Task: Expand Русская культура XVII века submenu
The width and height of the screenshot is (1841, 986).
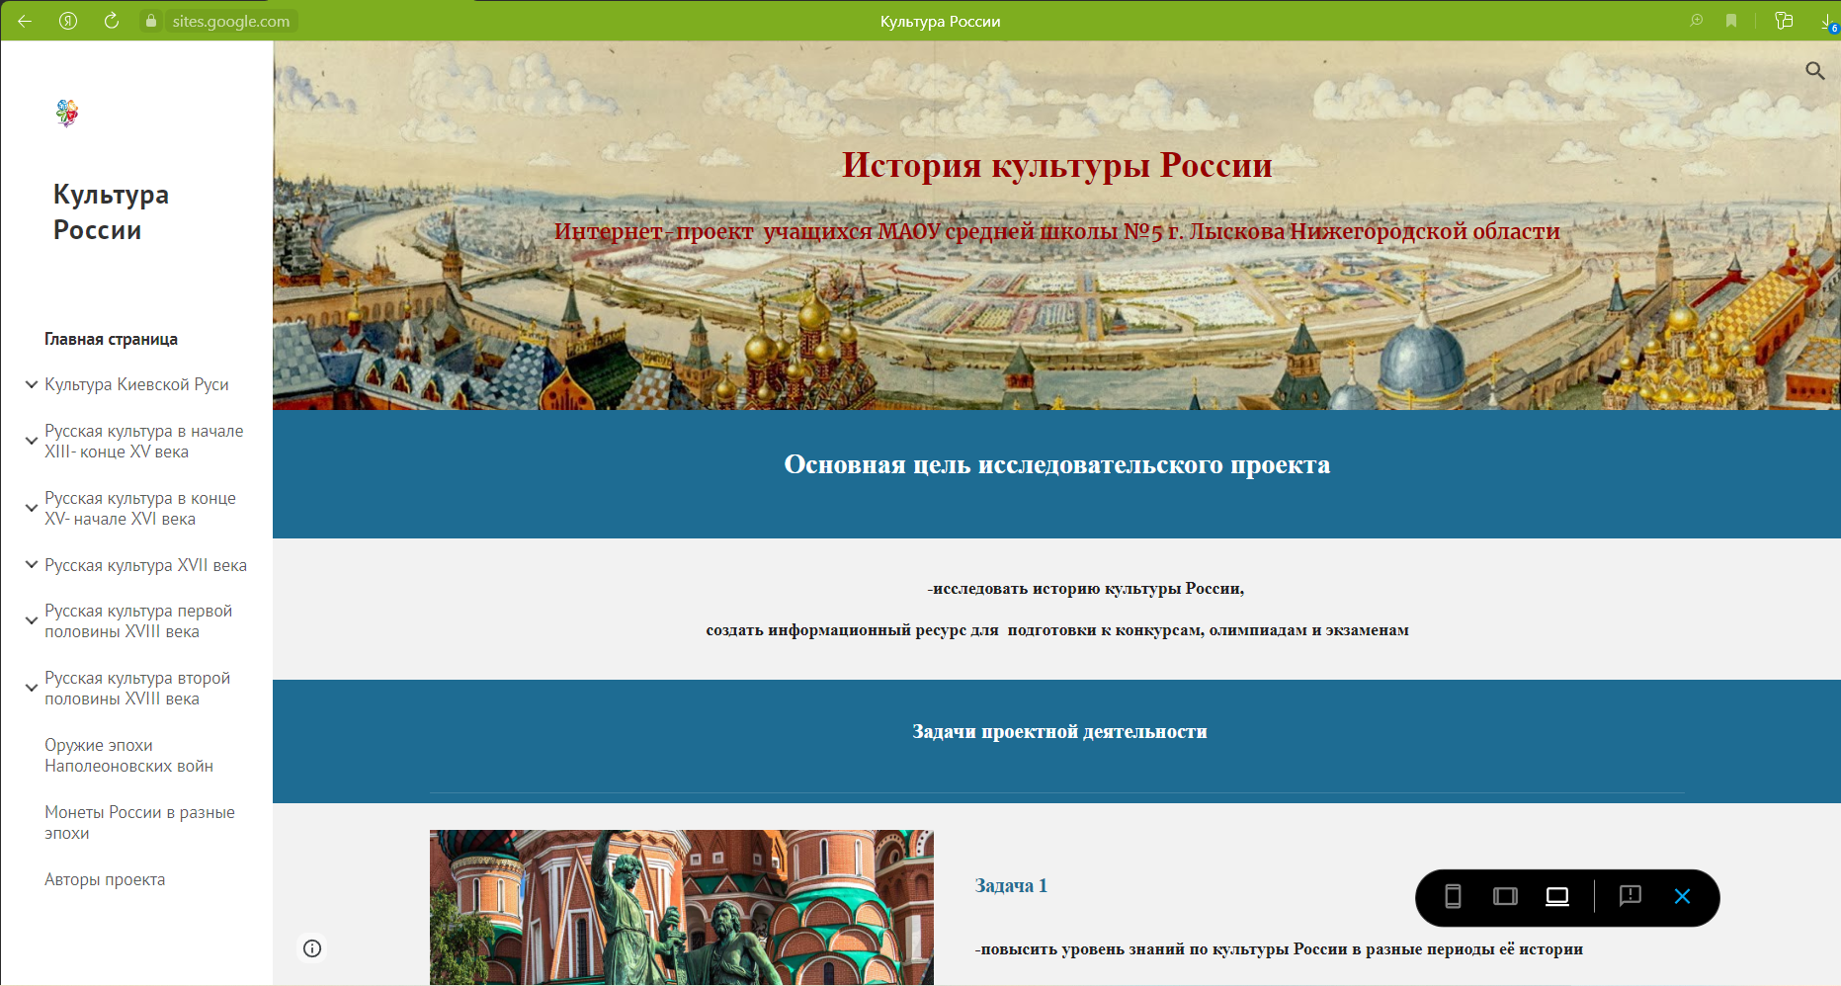Action: point(32,565)
